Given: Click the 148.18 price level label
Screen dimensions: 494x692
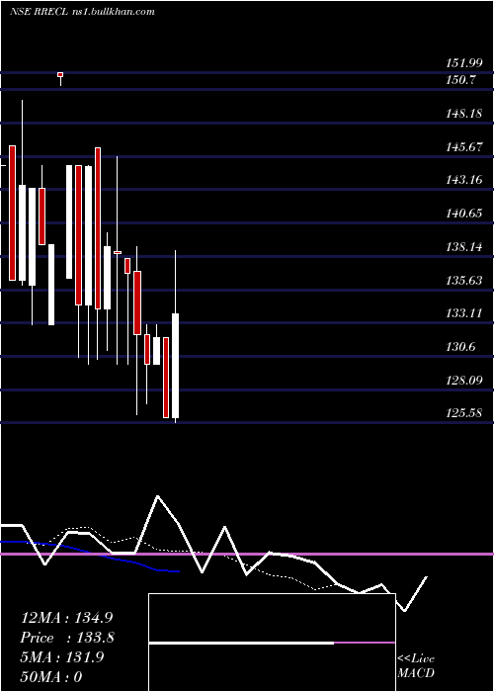Looking at the screenshot, I should [464, 114].
